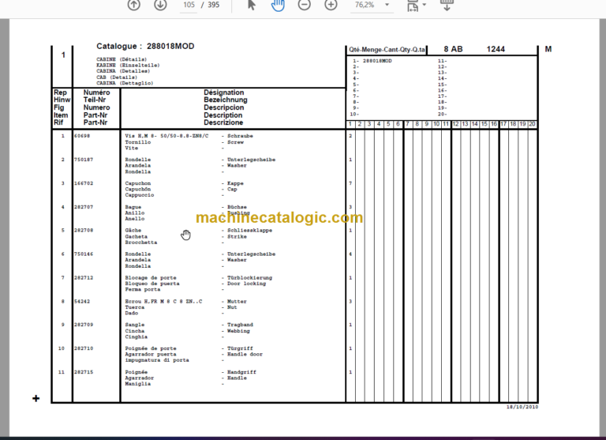
Task: Click the '8 AB' header code
Action: (x=454, y=49)
